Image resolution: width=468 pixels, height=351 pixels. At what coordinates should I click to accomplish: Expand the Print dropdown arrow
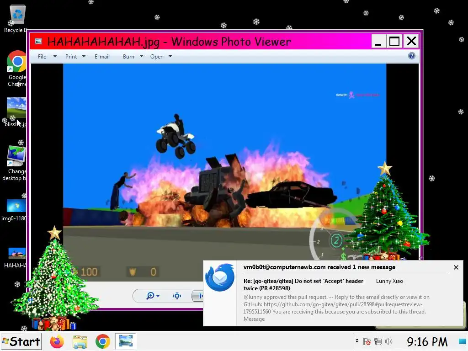click(84, 56)
